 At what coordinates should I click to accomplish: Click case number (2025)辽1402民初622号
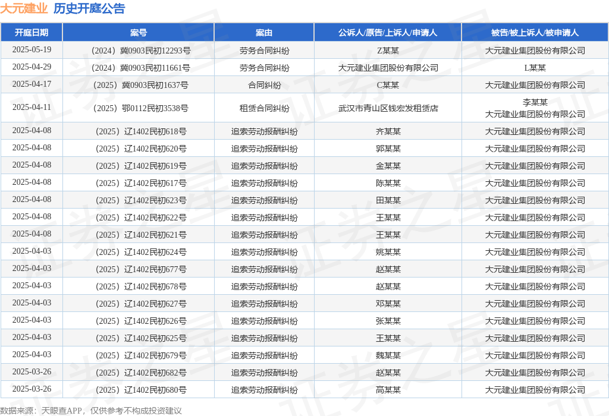(141, 218)
